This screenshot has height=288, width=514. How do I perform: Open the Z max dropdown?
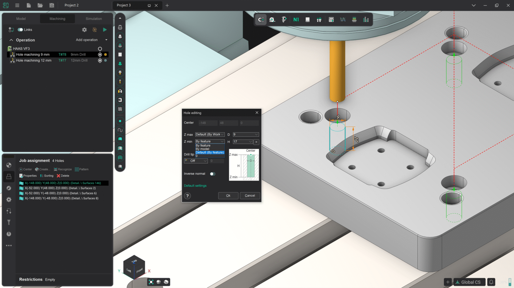pyautogui.click(x=210, y=134)
